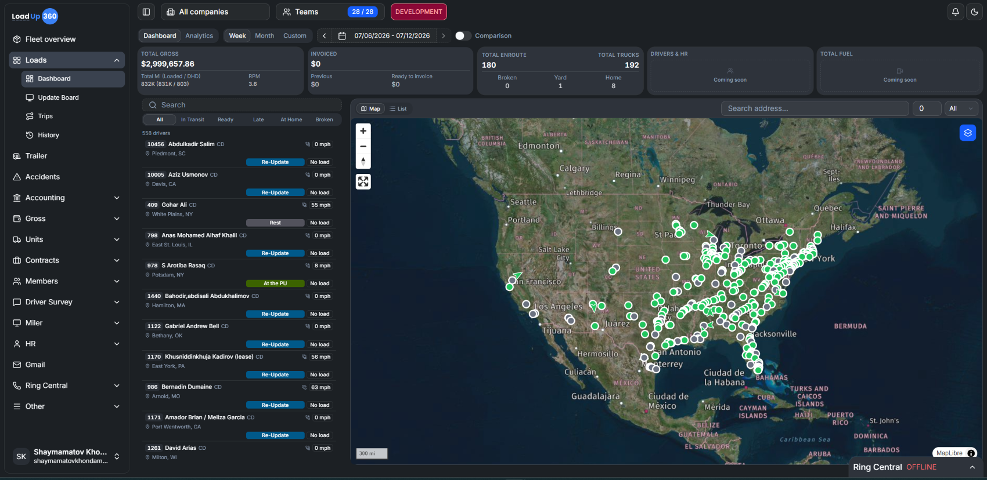Expand Gross menu
The image size is (987, 480).
[x=67, y=219]
